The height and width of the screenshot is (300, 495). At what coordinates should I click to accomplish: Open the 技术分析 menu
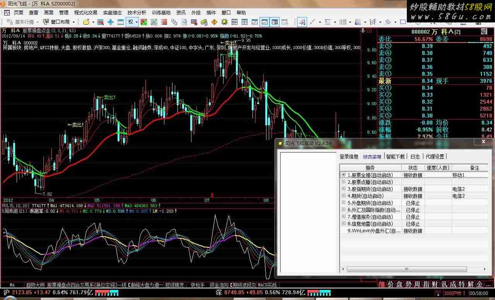pos(137,13)
